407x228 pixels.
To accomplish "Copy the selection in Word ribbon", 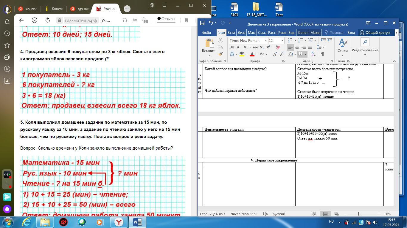I will coord(220,47).
